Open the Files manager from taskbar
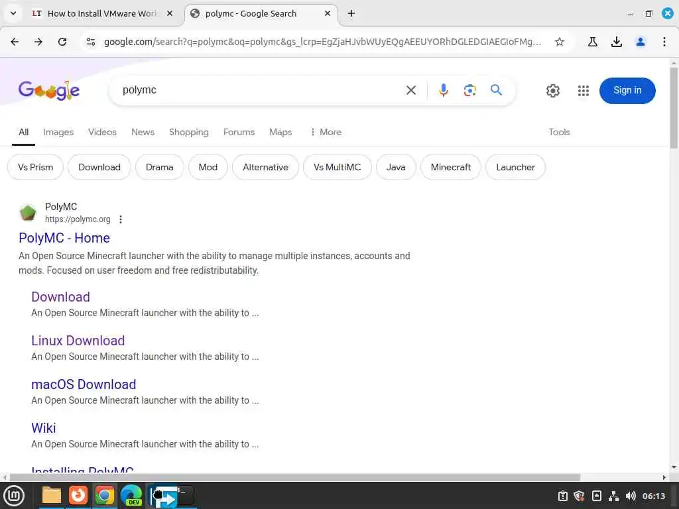The image size is (679, 509). click(x=52, y=496)
